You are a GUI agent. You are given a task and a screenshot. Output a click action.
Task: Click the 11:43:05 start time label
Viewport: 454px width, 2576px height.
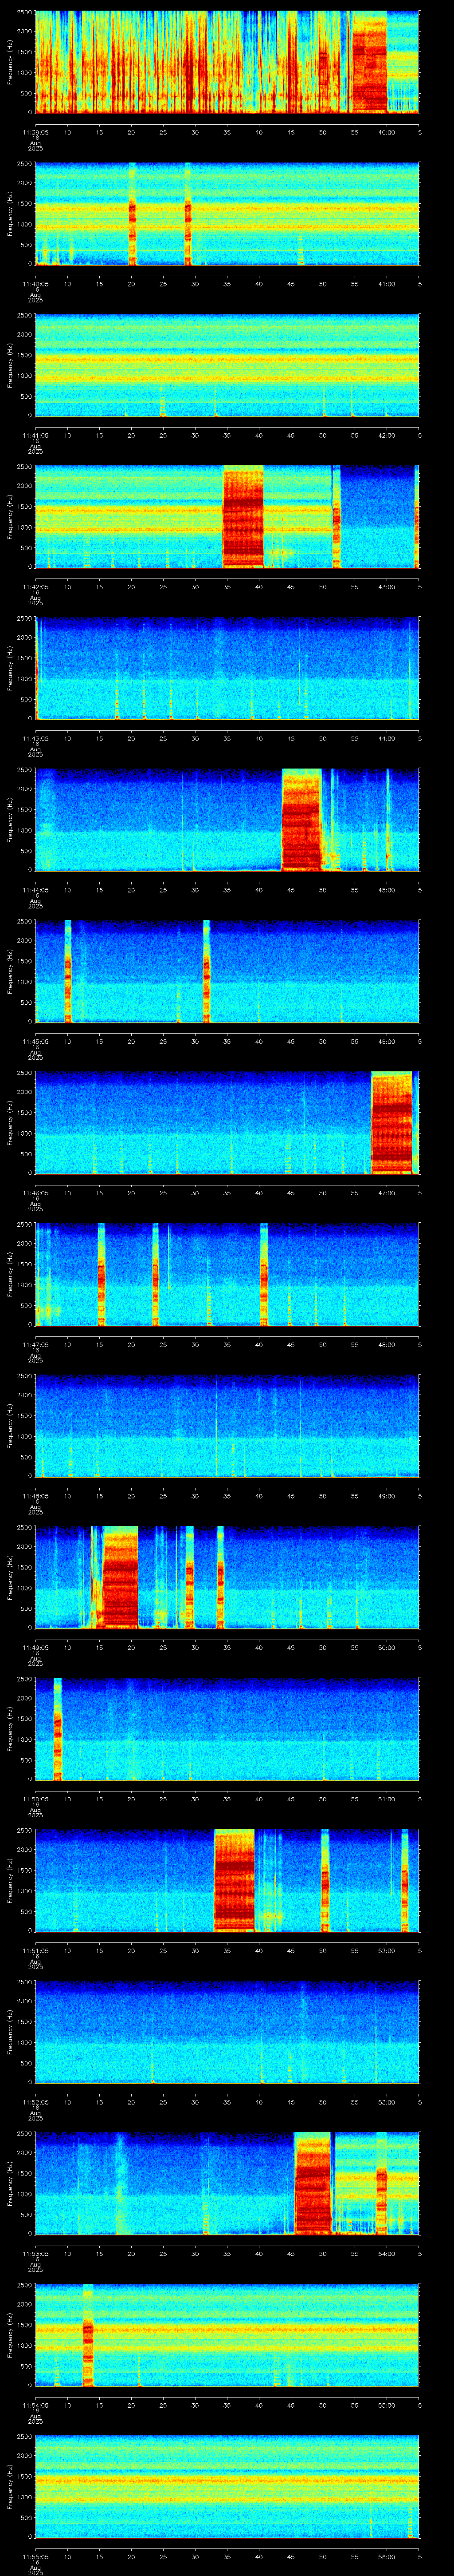coord(35,738)
